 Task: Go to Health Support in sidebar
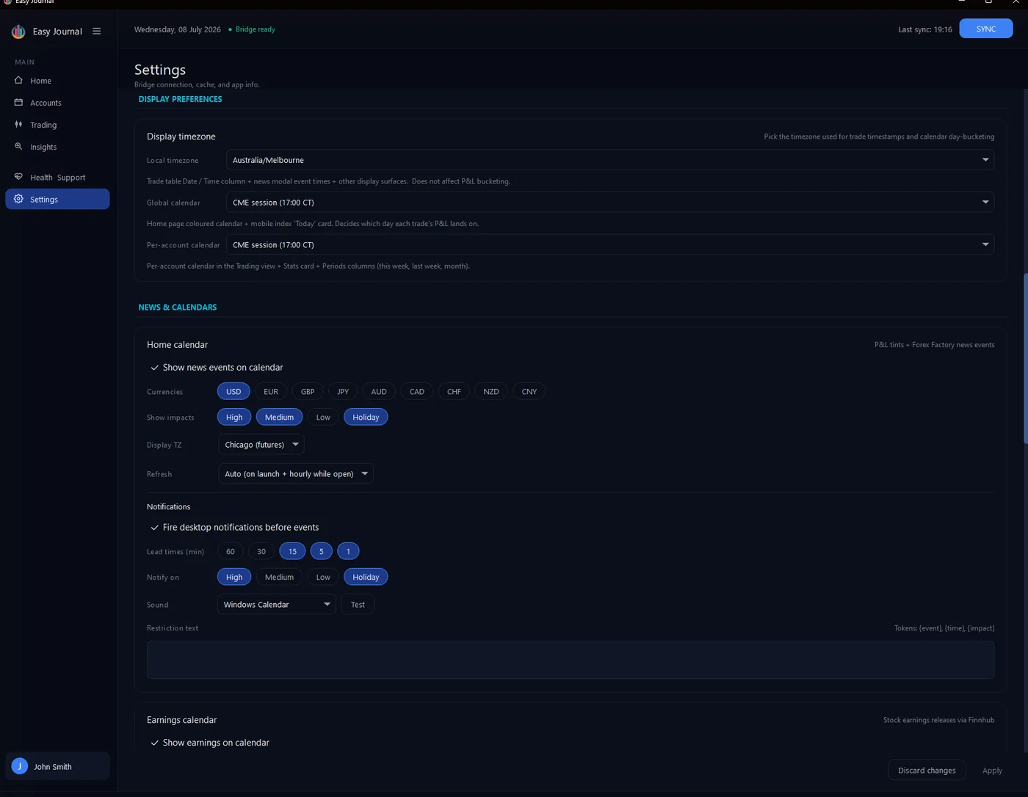tap(57, 177)
